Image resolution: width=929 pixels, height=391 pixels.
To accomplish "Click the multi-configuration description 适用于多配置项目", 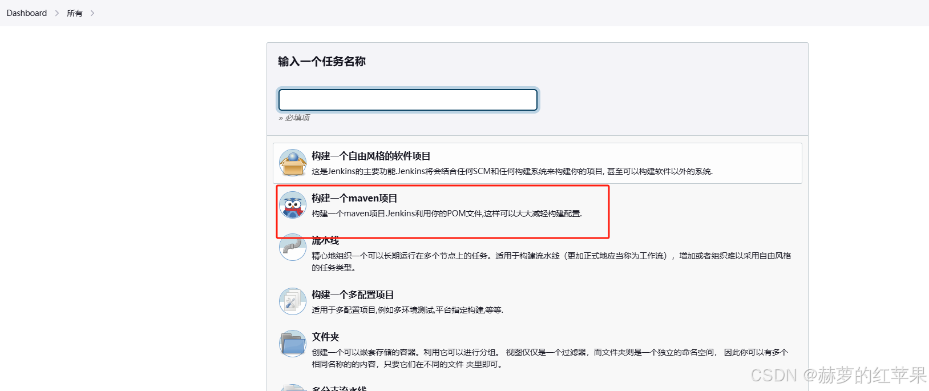I will 407,310.
